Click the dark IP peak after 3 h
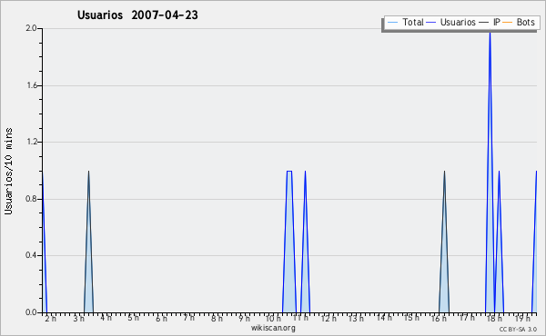 88,242
